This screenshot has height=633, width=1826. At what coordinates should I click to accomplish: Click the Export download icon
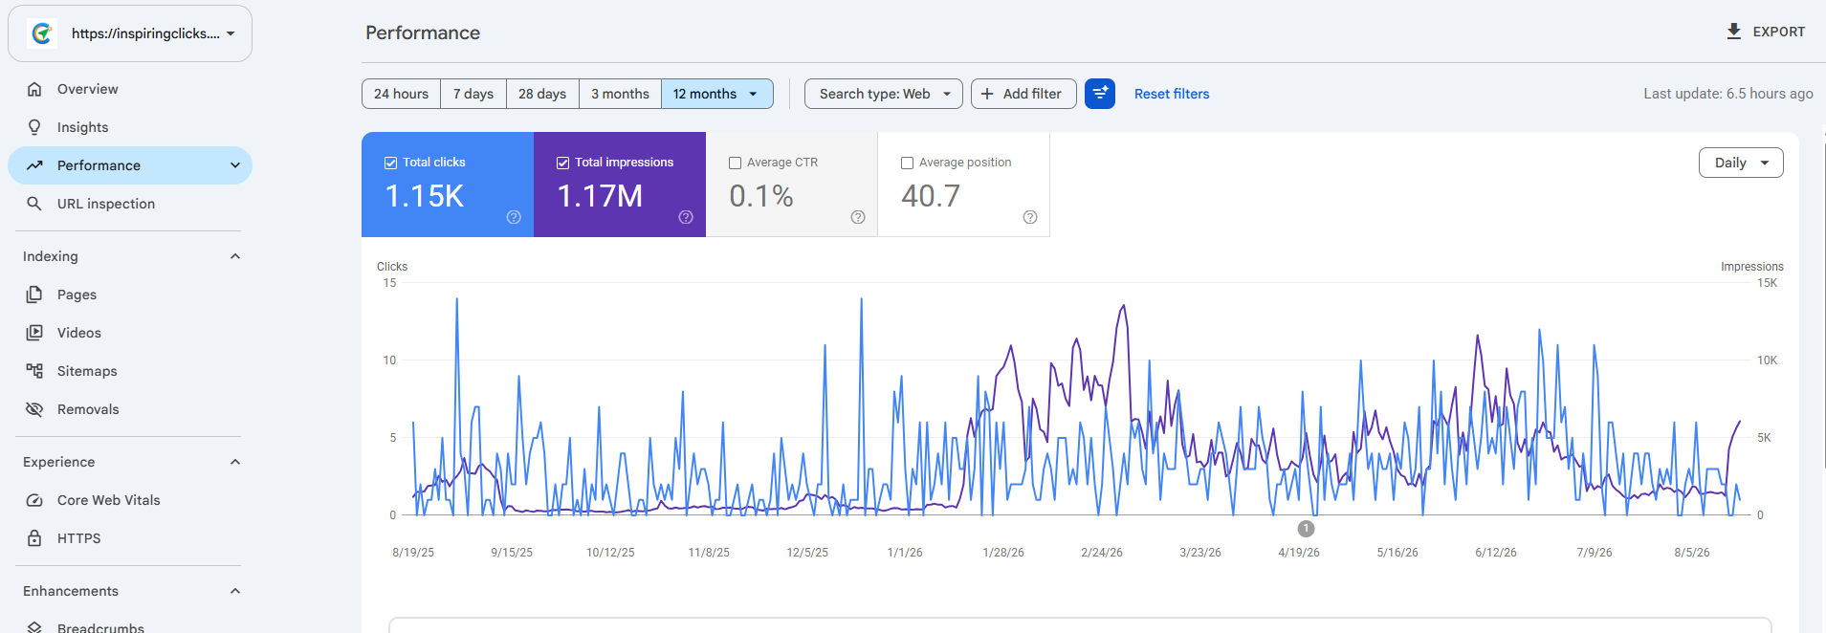click(x=1733, y=32)
